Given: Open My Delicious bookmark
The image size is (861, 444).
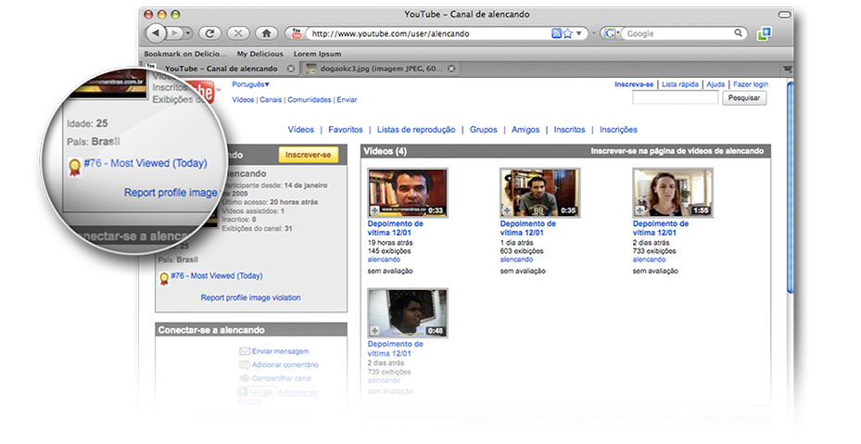Looking at the screenshot, I should point(260,54).
